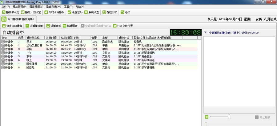
Task: Sort by the 结束时间 column header
Action: [x=66, y=38]
